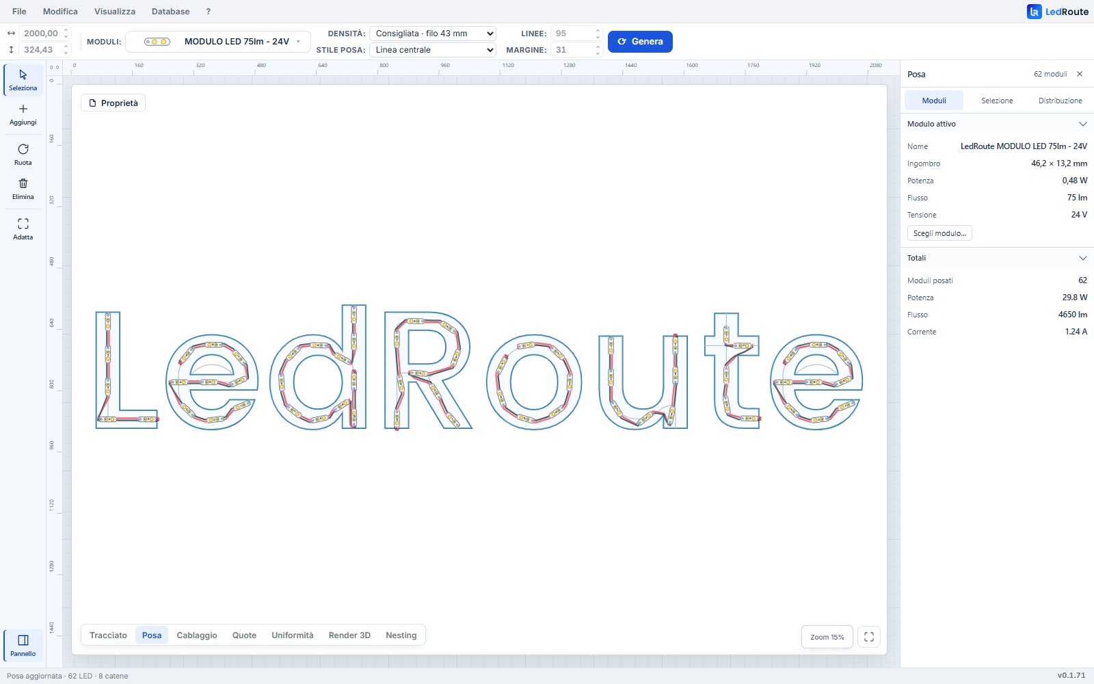Toggle the Pannello sidebar button
This screenshot has height=684, width=1094.
click(23, 646)
